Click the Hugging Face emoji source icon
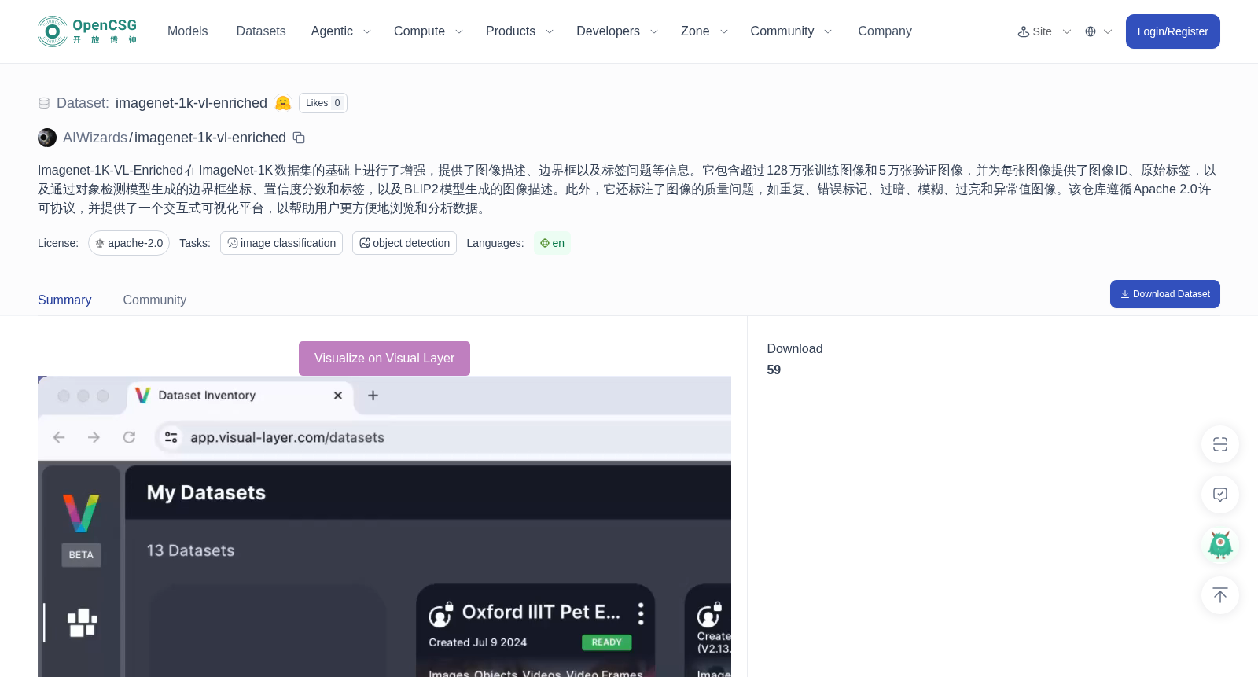The width and height of the screenshot is (1258, 677). pyautogui.click(x=283, y=103)
